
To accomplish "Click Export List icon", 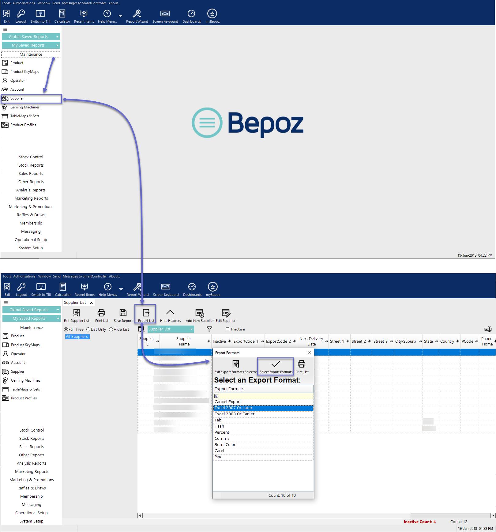I will pyautogui.click(x=146, y=313).
